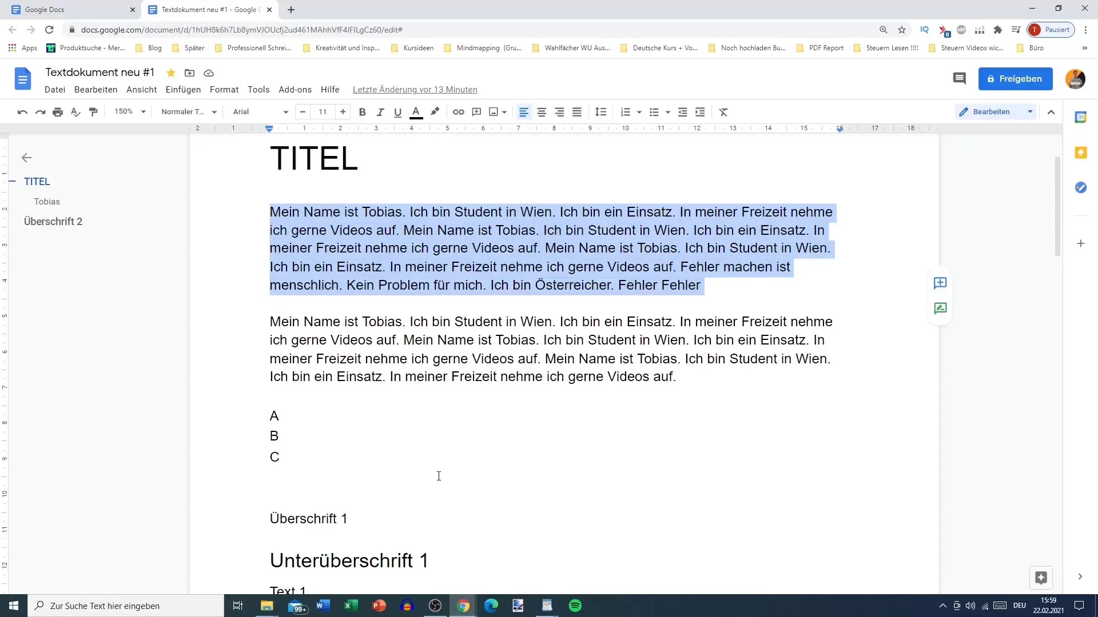The height and width of the screenshot is (617, 1098).
Task: Open the text color picker
Action: 416,112
